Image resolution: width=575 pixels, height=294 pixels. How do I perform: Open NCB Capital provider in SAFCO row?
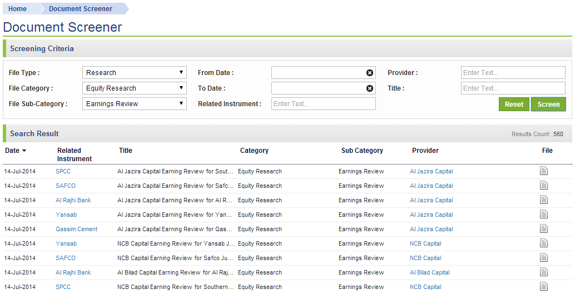click(425, 258)
